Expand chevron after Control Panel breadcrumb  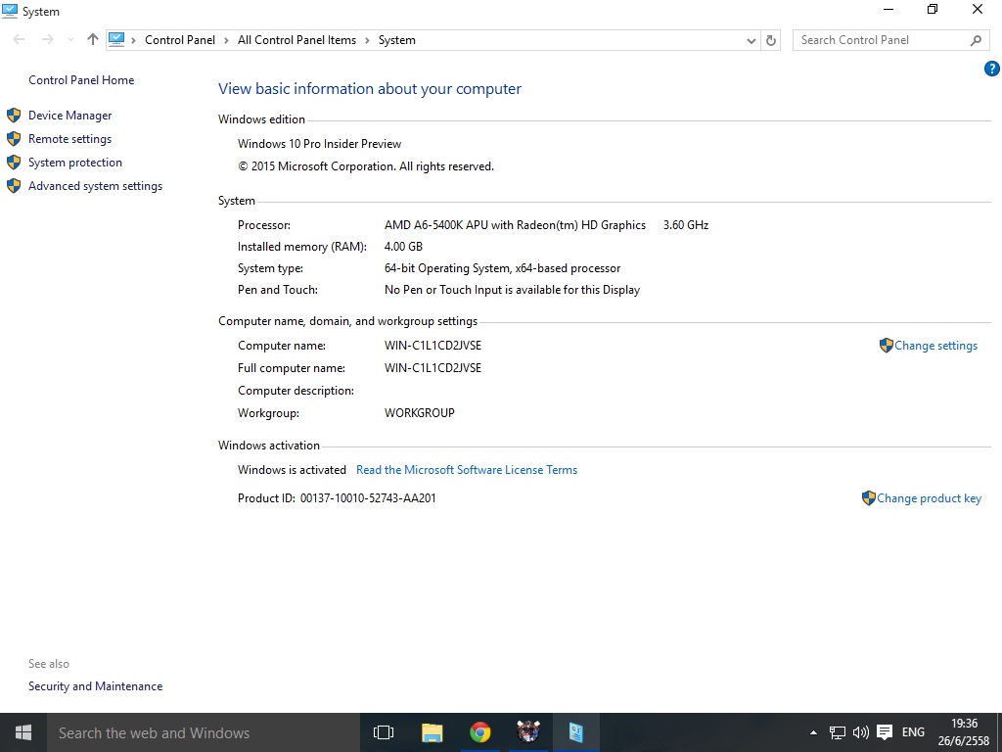coord(226,40)
